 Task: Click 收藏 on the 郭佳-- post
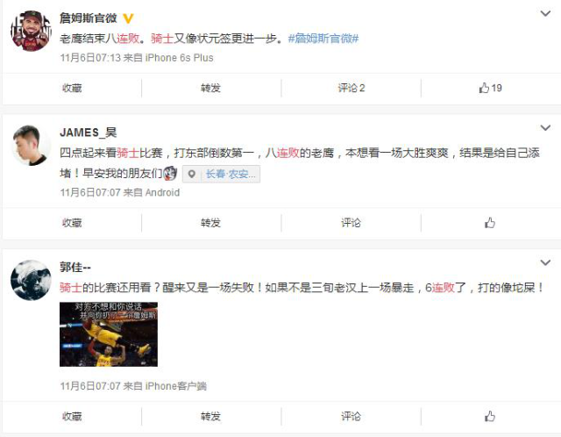tap(72, 416)
